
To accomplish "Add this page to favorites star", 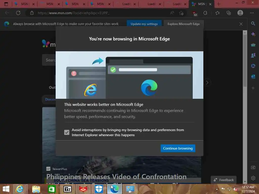I will tap(181, 13).
